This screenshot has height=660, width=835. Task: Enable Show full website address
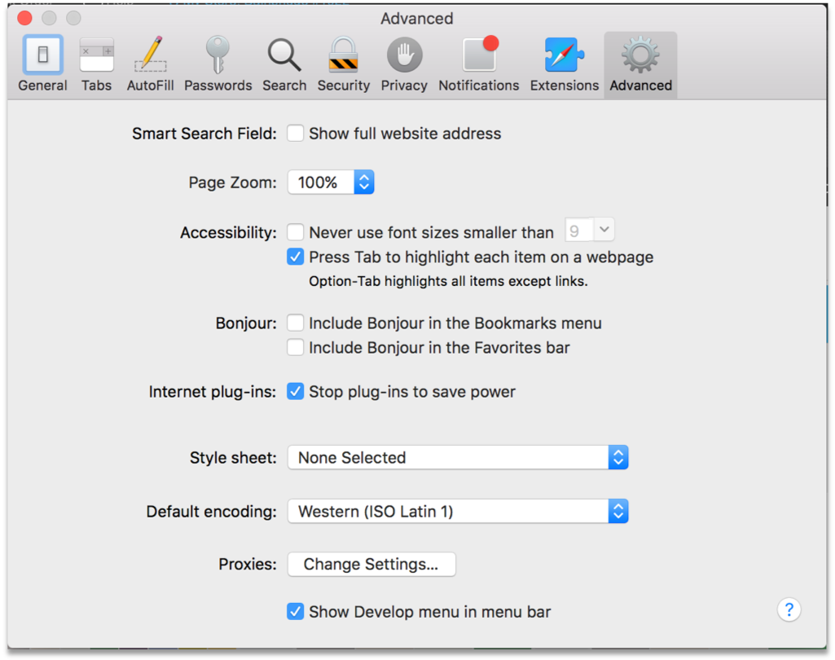296,133
